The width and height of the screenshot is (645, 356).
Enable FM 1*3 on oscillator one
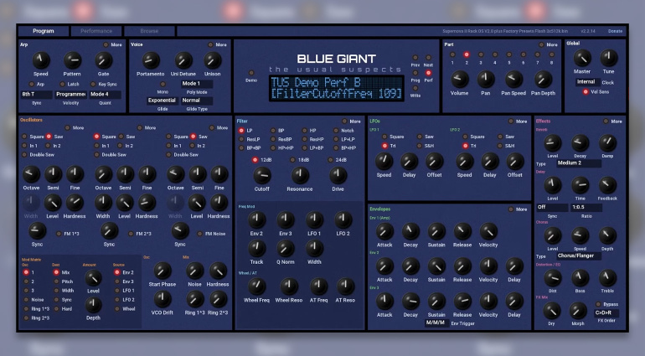tap(59, 234)
